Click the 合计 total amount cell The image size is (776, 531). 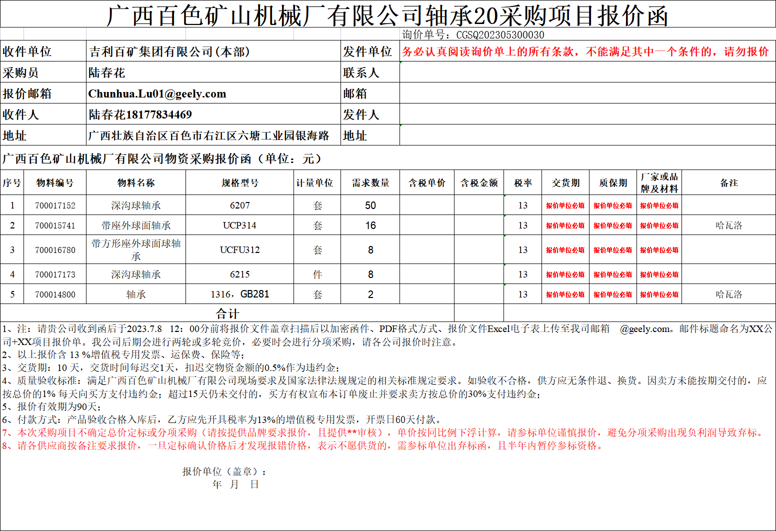(x=479, y=313)
